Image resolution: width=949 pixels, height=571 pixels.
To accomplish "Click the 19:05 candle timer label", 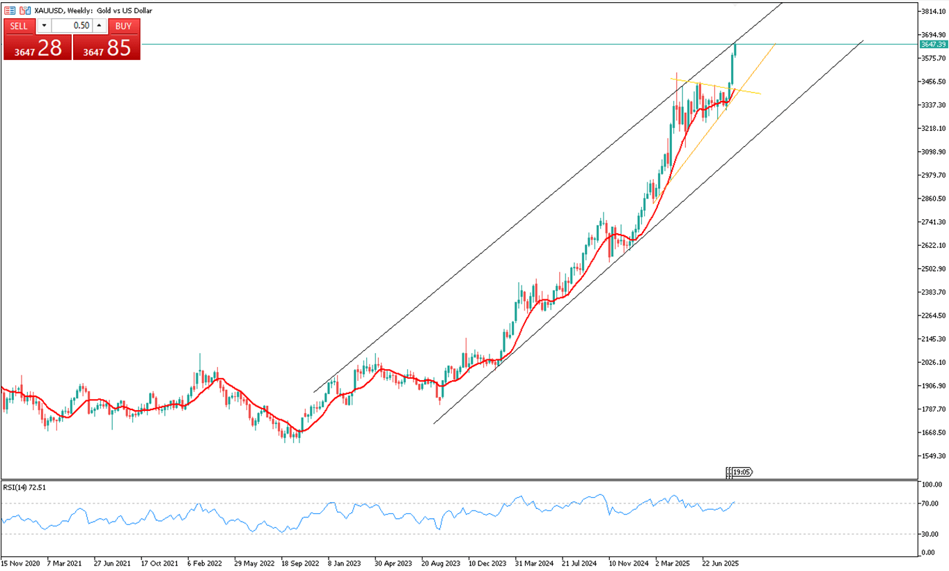I will pos(742,472).
